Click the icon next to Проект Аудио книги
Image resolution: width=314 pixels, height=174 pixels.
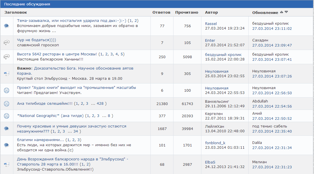tap(7, 90)
